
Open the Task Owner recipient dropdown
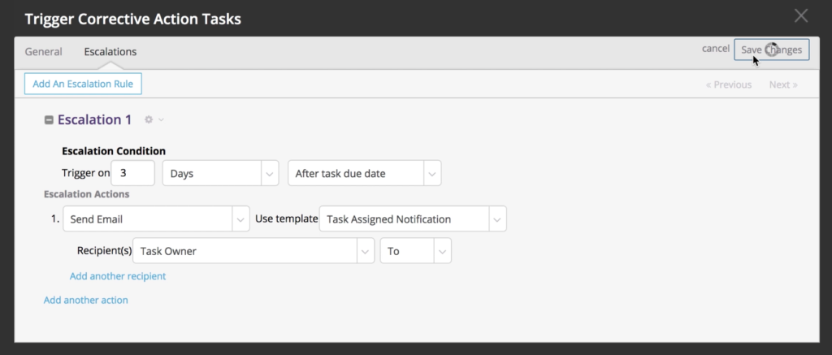pos(253,251)
